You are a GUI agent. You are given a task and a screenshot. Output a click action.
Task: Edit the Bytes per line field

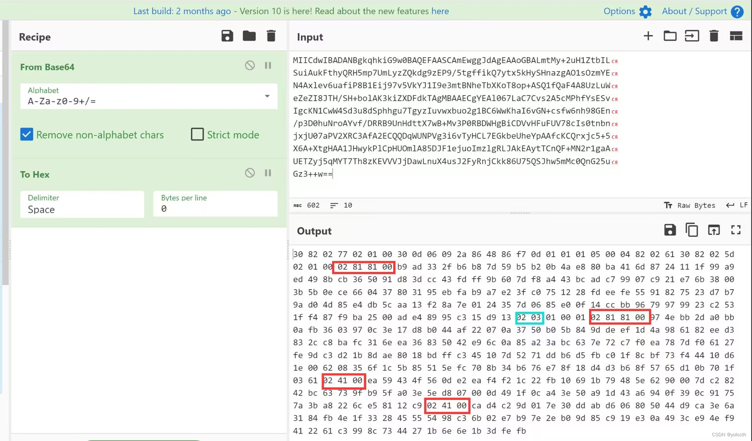pyautogui.click(x=215, y=204)
